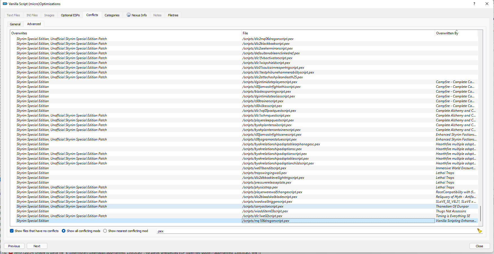
Task: Select /scripts/defaultenableenclinkedref.pex file
Action: tap(271, 53)
